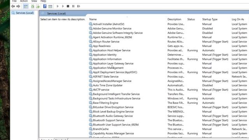This screenshot has width=249, height=140.
Task: Toggle the Show/Hide Action Pane icon
Action: coord(50,6)
